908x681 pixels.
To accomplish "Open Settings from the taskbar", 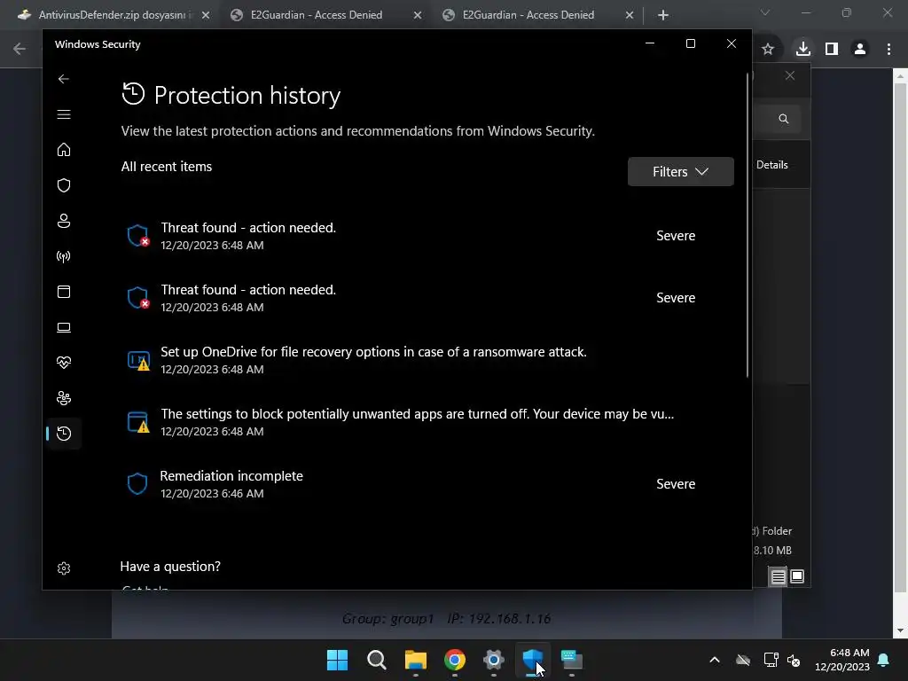I will tap(494, 660).
